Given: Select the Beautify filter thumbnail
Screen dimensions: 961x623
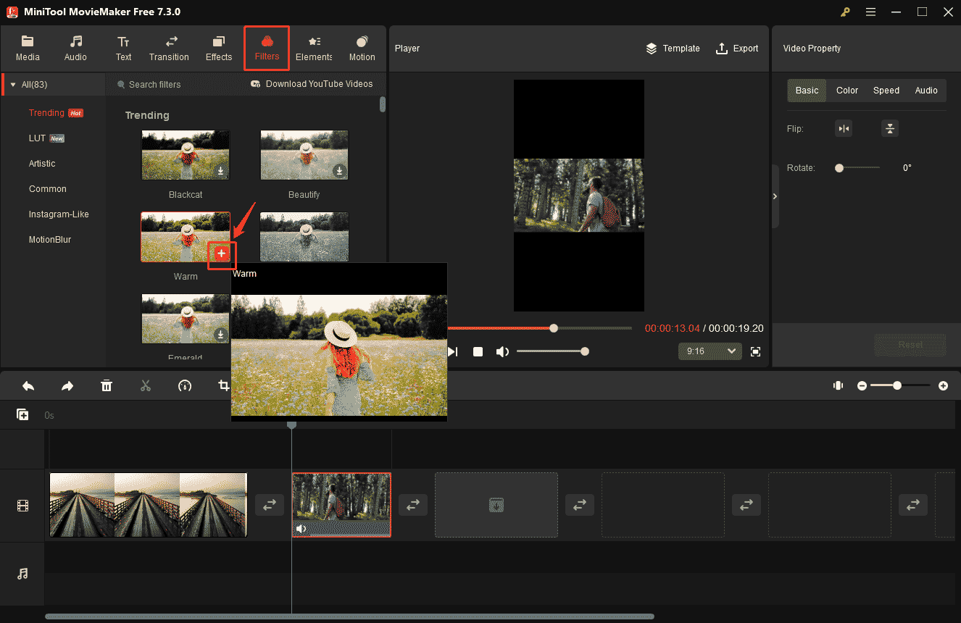Looking at the screenshot, I should tap(304, 155).
